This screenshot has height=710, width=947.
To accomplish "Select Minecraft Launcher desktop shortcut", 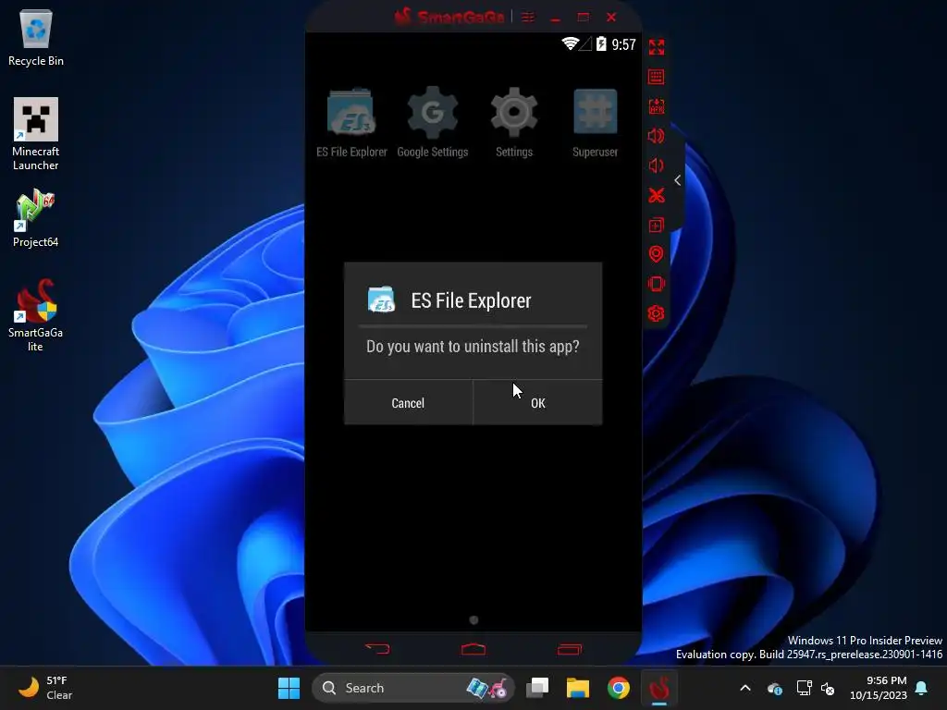I will (x=36, y=135).
